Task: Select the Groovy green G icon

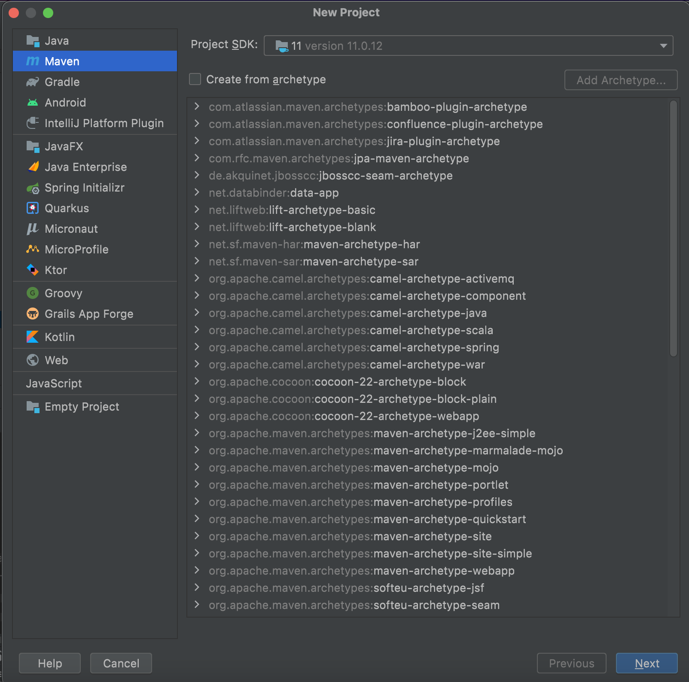Action: tap(33, 293)
